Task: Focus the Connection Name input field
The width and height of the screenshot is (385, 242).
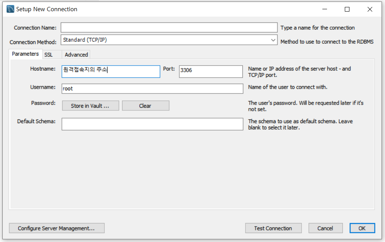Action: click(x=169, y=27)
